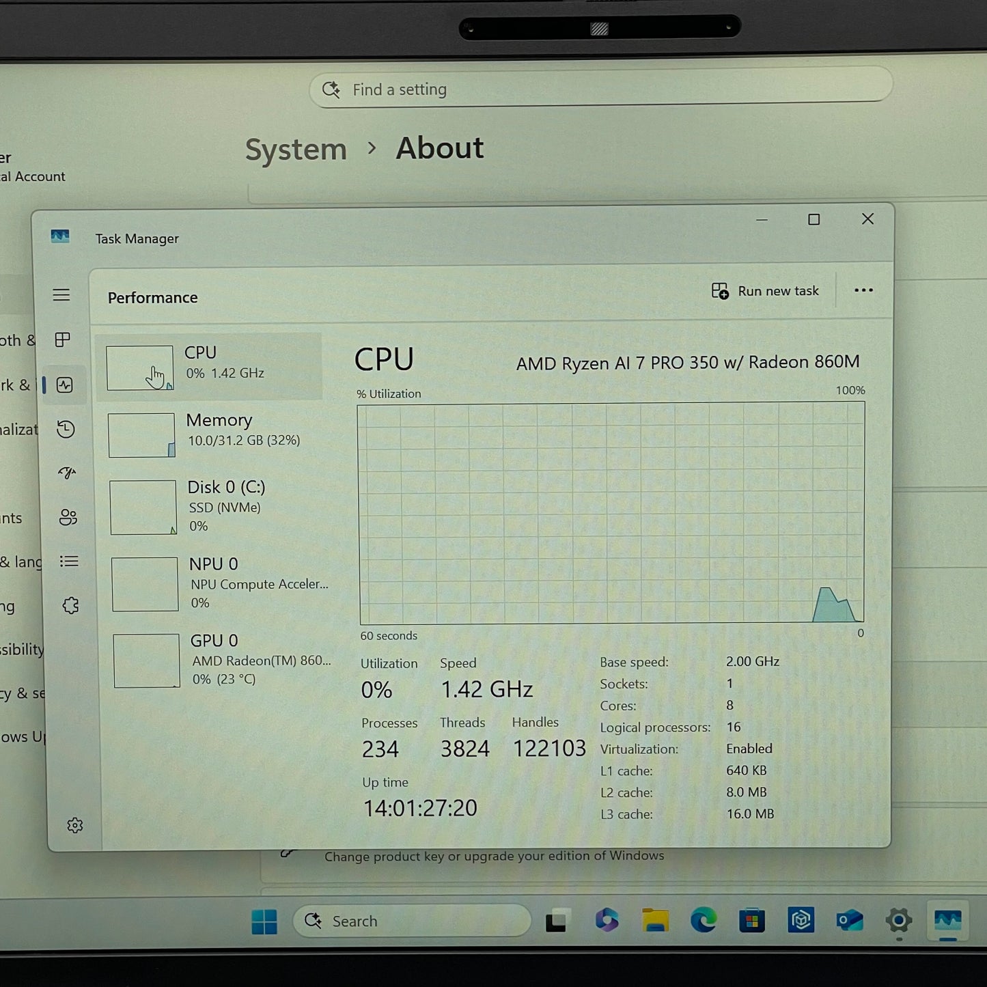Viewport: 987px width, 987px height.
Task: Open Task Manager settings gear icon
Action: (75, 826)
